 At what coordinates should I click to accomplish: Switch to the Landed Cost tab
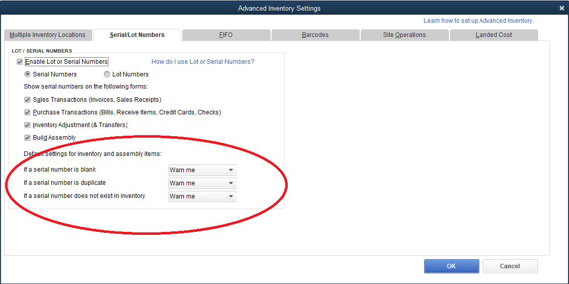[494, 35]
